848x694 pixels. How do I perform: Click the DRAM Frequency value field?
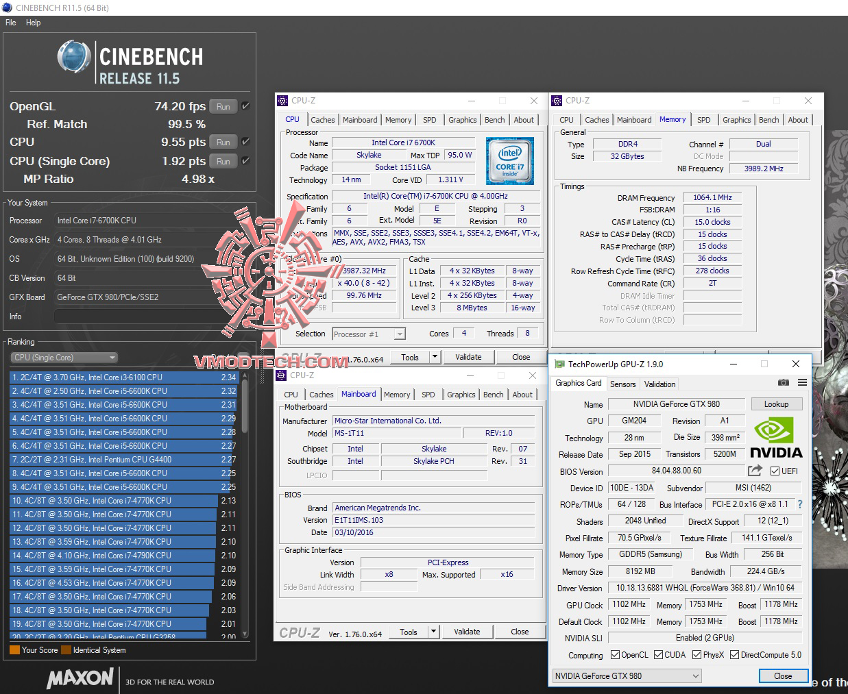pos(712,197)
